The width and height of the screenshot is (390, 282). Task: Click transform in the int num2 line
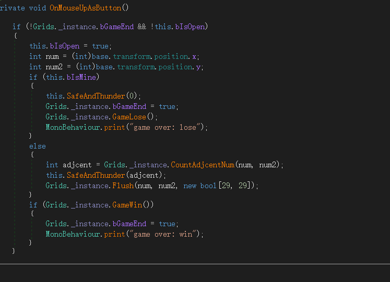point(136,67)
